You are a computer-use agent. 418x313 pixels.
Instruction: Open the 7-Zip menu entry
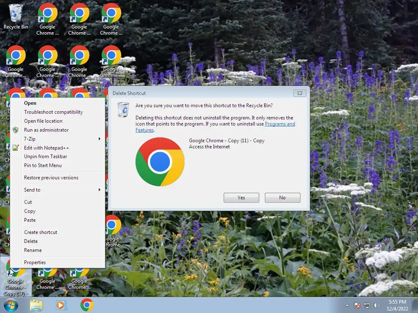(x=58, y=139)
